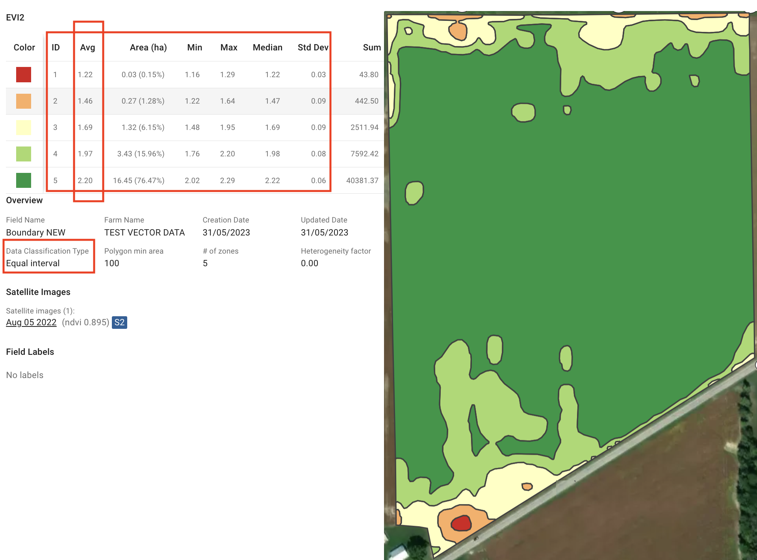Screen dimensions: 757x560
Task: Click the ID column header
Action: (56, 48)
